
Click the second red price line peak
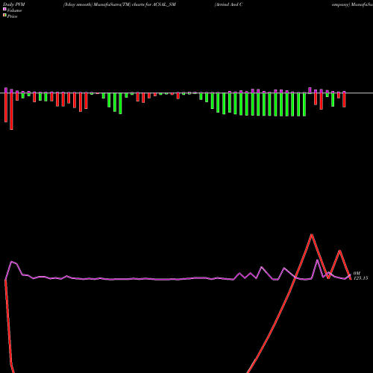coord(340,251)
